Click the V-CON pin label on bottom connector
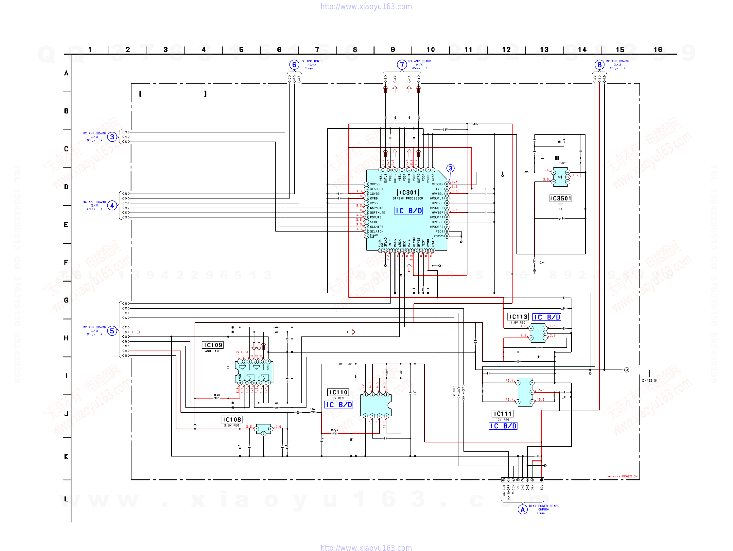The height and width of the screenshot is (551, 733). click(513, 490)
